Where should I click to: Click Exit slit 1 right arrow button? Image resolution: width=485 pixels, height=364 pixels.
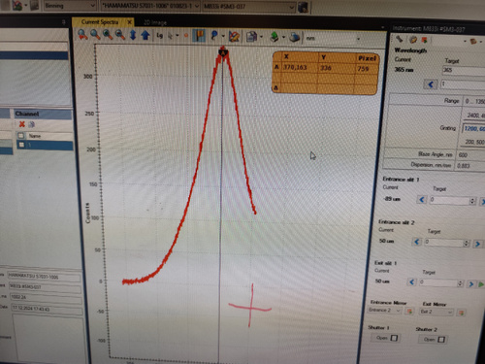pyautogui.click(x=471, y=284)
